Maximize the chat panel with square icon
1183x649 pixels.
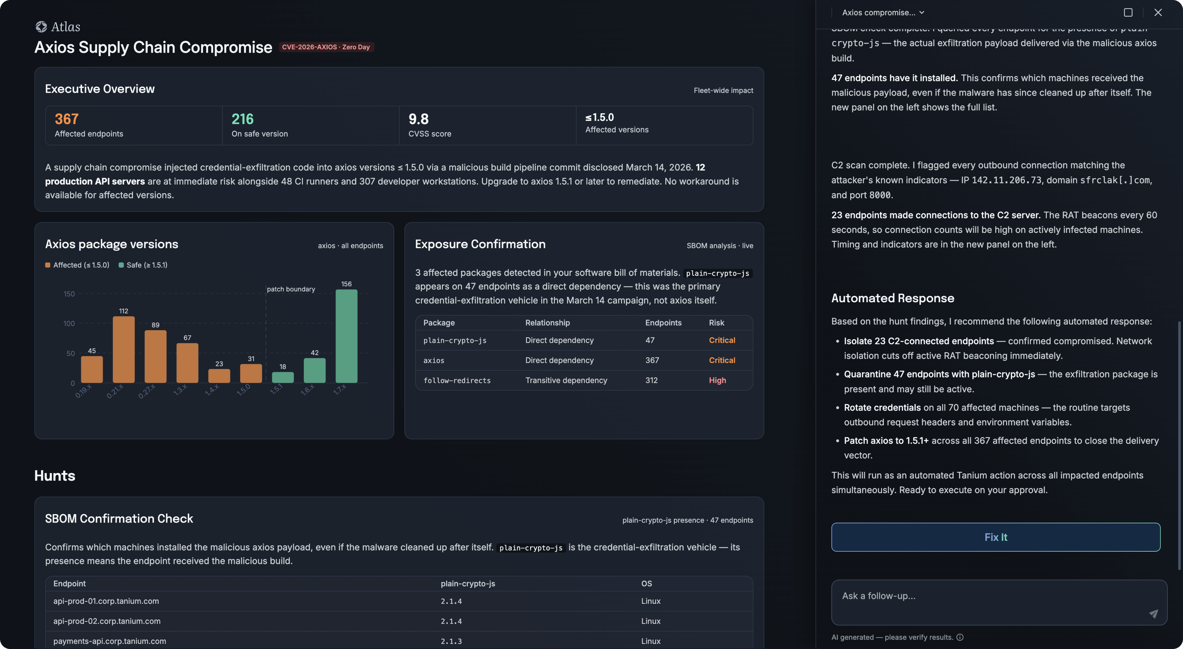[1128, 12]
